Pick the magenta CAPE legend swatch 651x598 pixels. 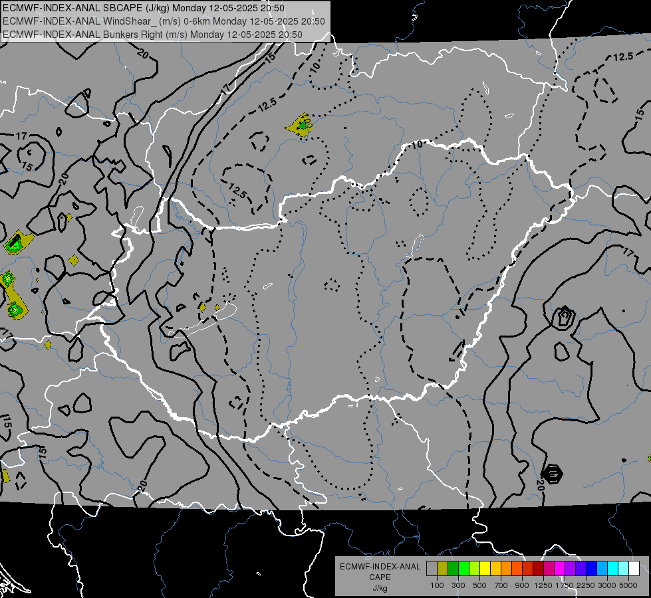[x=560, y=569]
